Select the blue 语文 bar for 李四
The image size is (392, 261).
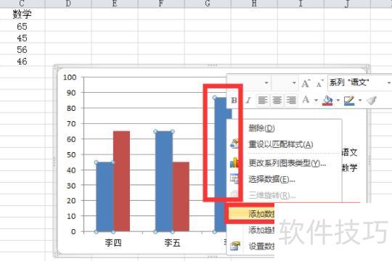(x=105, y=196)
